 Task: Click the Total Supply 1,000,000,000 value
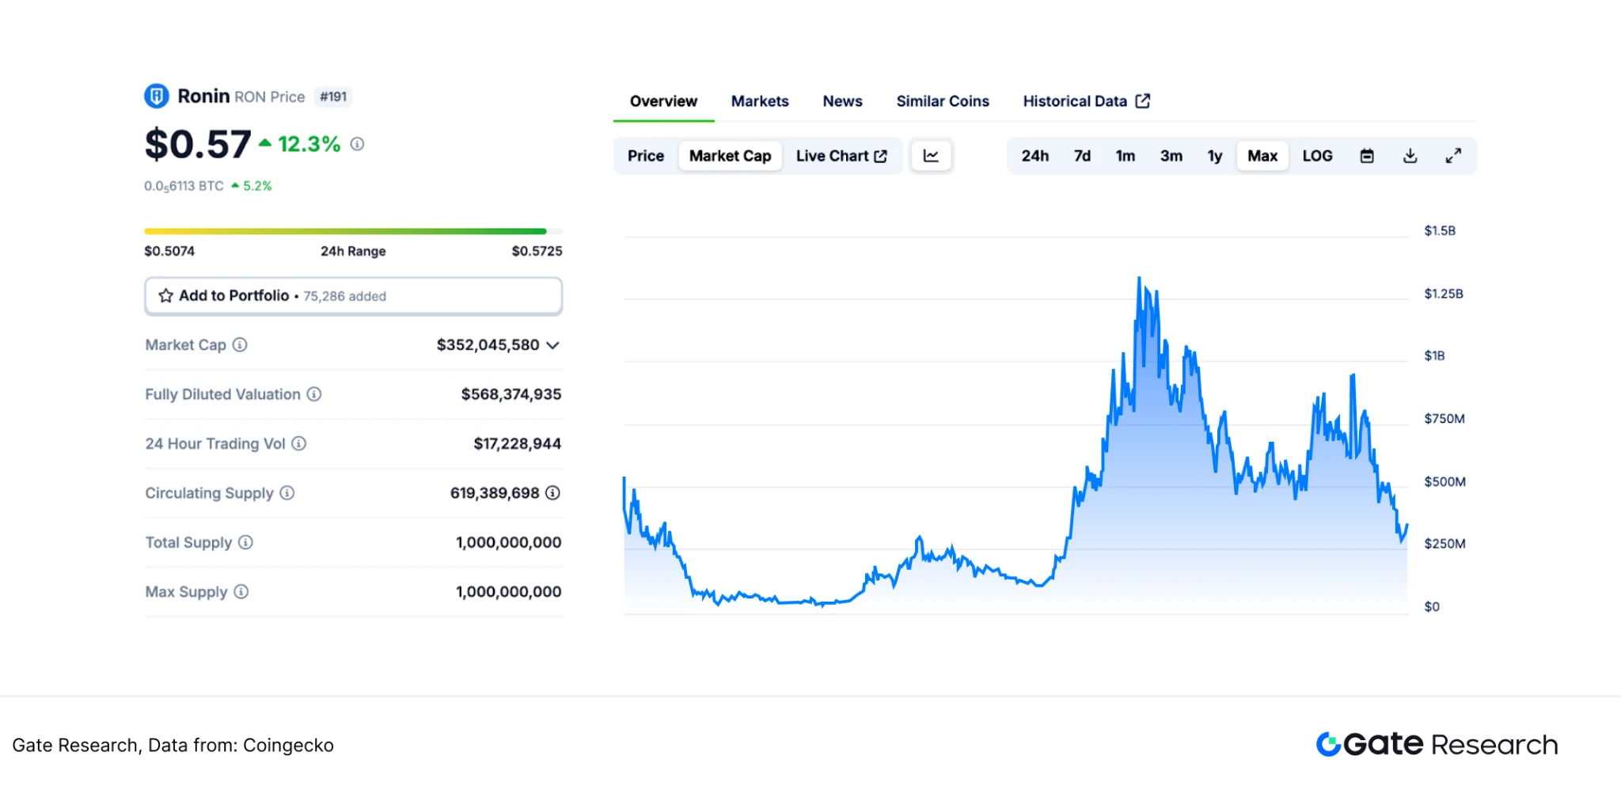click(509, 542)
